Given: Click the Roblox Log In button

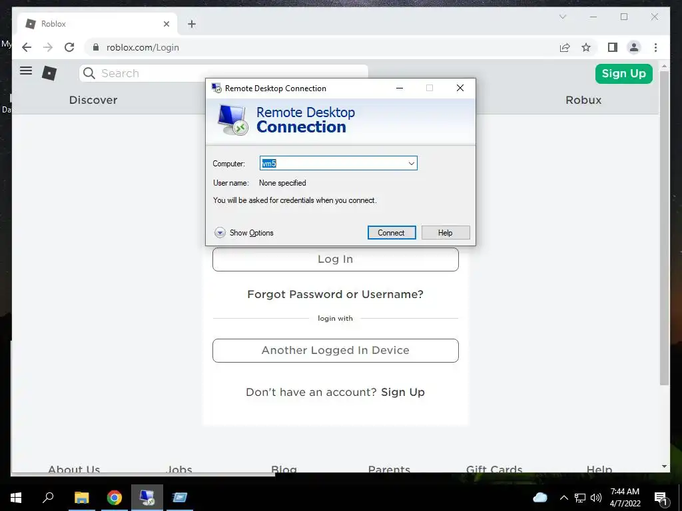Looking at the screenshot, I should coord(336,259).
